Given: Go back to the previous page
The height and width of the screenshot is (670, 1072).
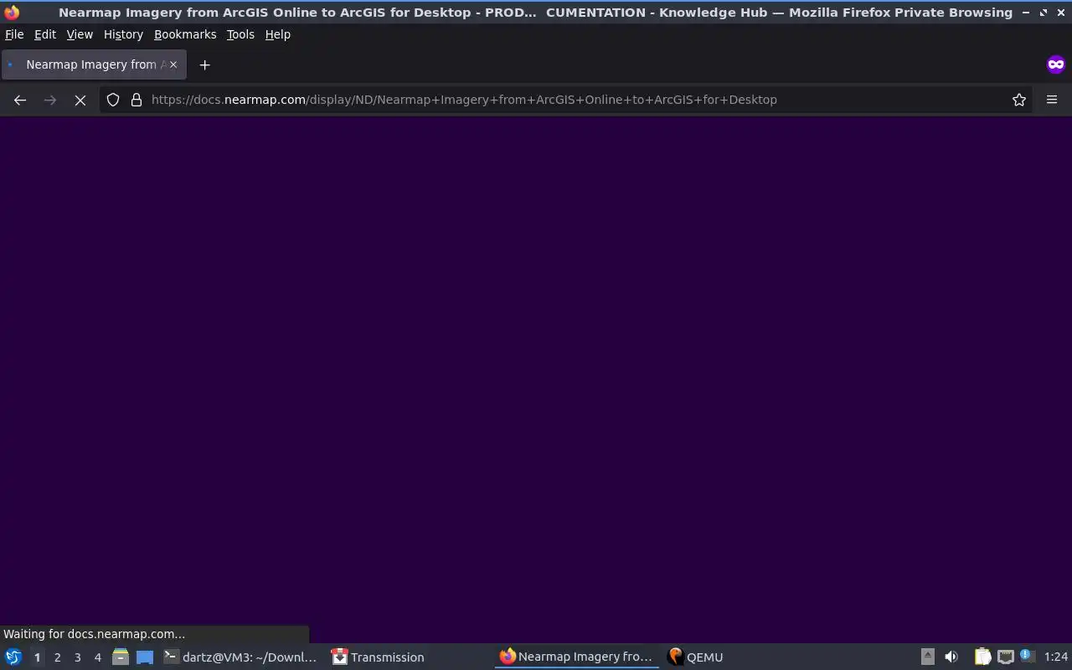Looking at the screenshot, I should 20,100.
